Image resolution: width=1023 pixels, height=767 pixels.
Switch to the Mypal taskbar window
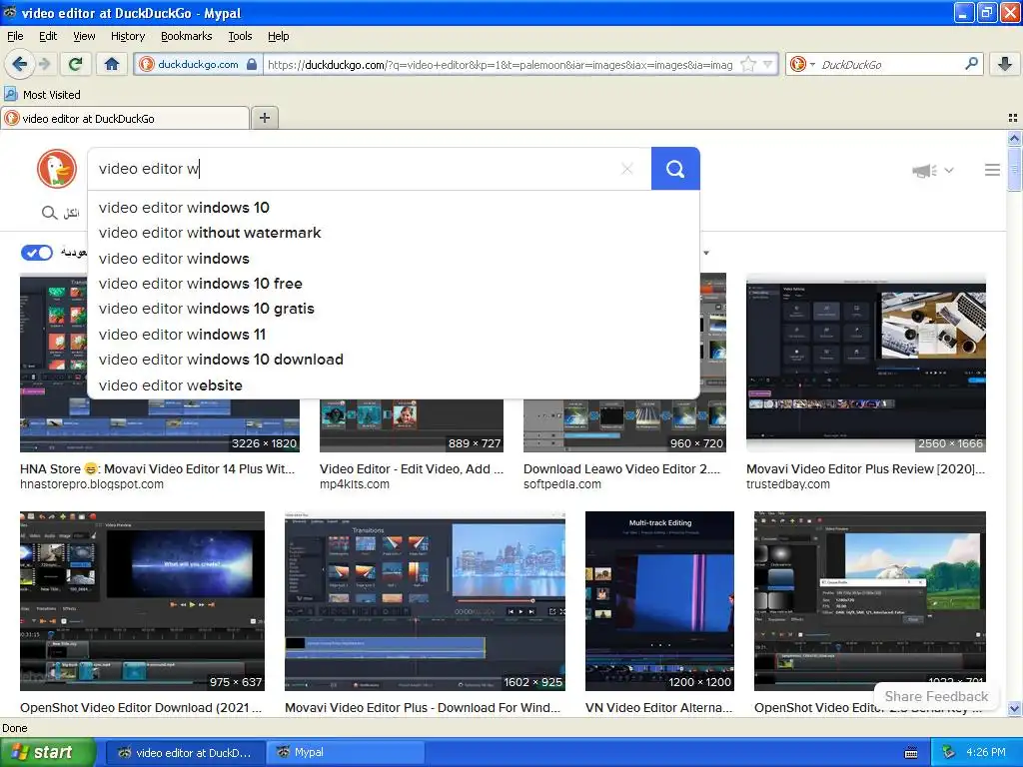pyautogui.click(x=346, y=753)
